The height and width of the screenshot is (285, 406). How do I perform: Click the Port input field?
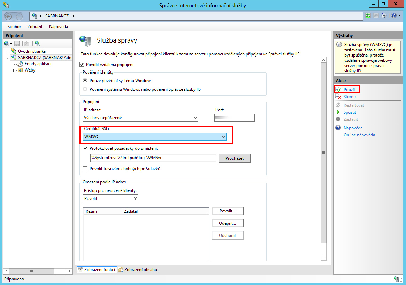point(234,118)
